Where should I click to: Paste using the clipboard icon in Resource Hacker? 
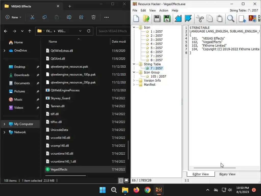point(219,18)
